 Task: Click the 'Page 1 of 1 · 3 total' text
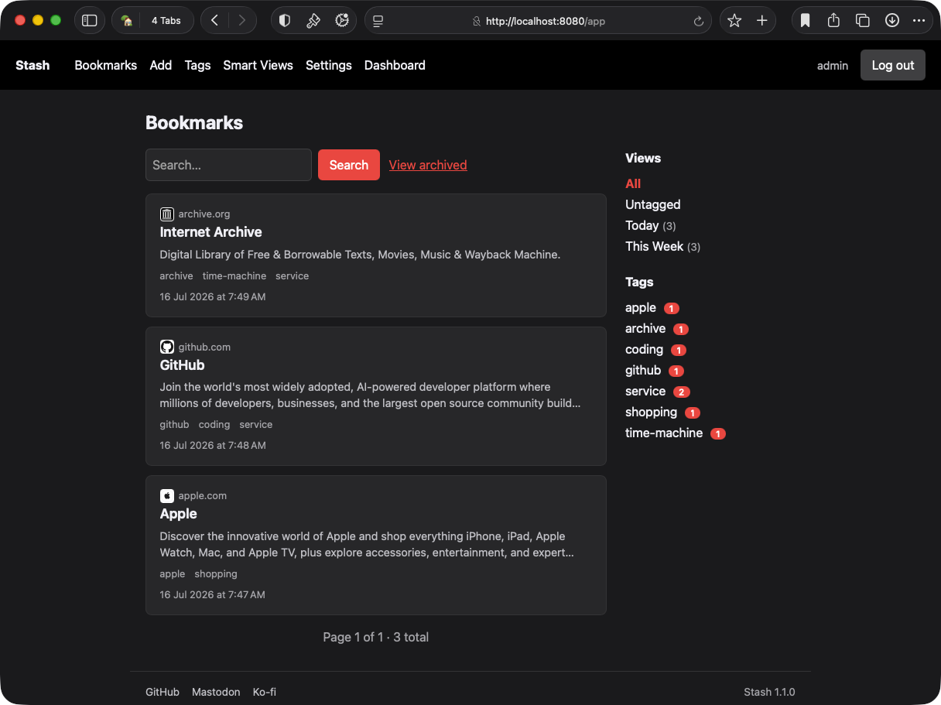click(x=376, y=637)
